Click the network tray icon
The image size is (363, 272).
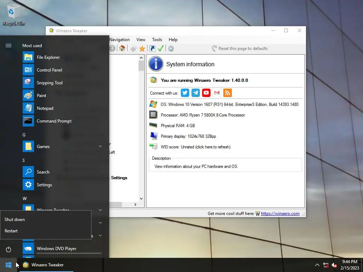(326, 265)
